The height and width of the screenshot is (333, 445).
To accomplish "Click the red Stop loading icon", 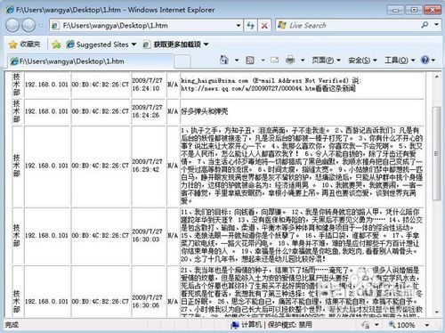I will (x=264, y=26).
